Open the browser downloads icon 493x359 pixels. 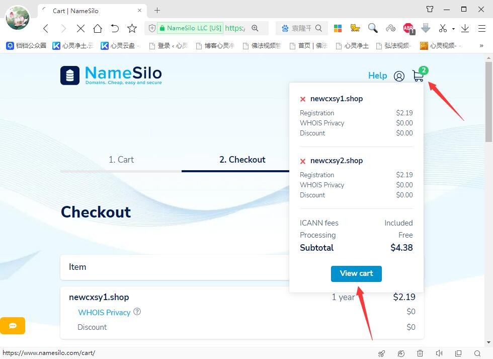(x=465, y=29)
